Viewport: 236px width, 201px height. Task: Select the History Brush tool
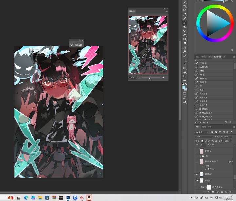185,31
